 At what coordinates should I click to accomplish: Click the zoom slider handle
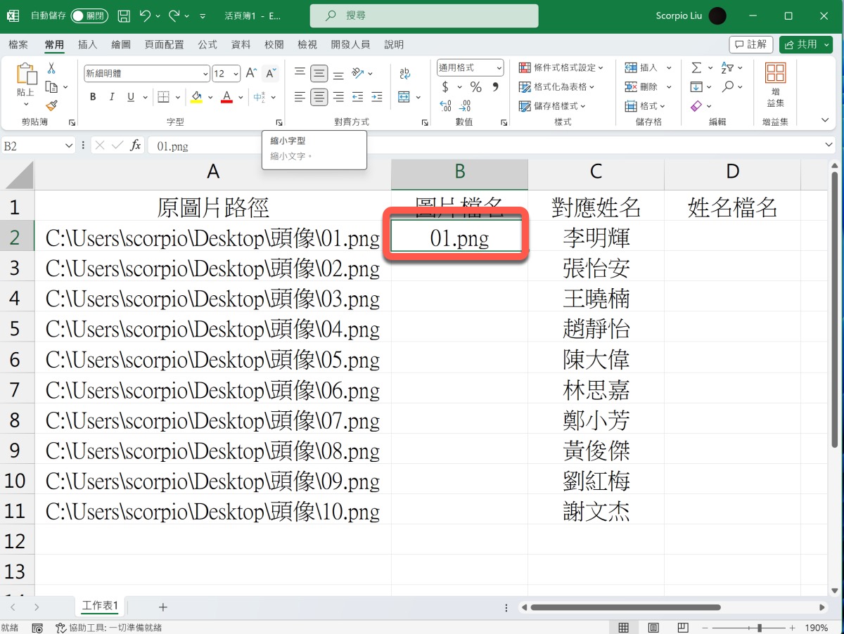(x=759, y=628)
